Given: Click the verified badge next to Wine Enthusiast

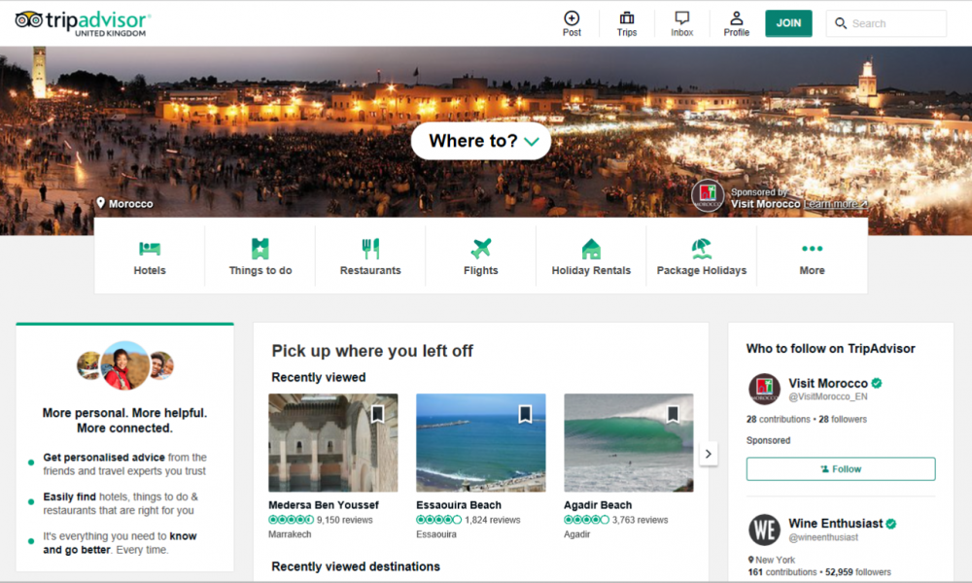Looking at the screenshot, I should coord(890,524).
